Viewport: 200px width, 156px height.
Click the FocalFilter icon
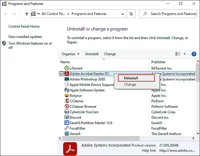pos(67,128)
